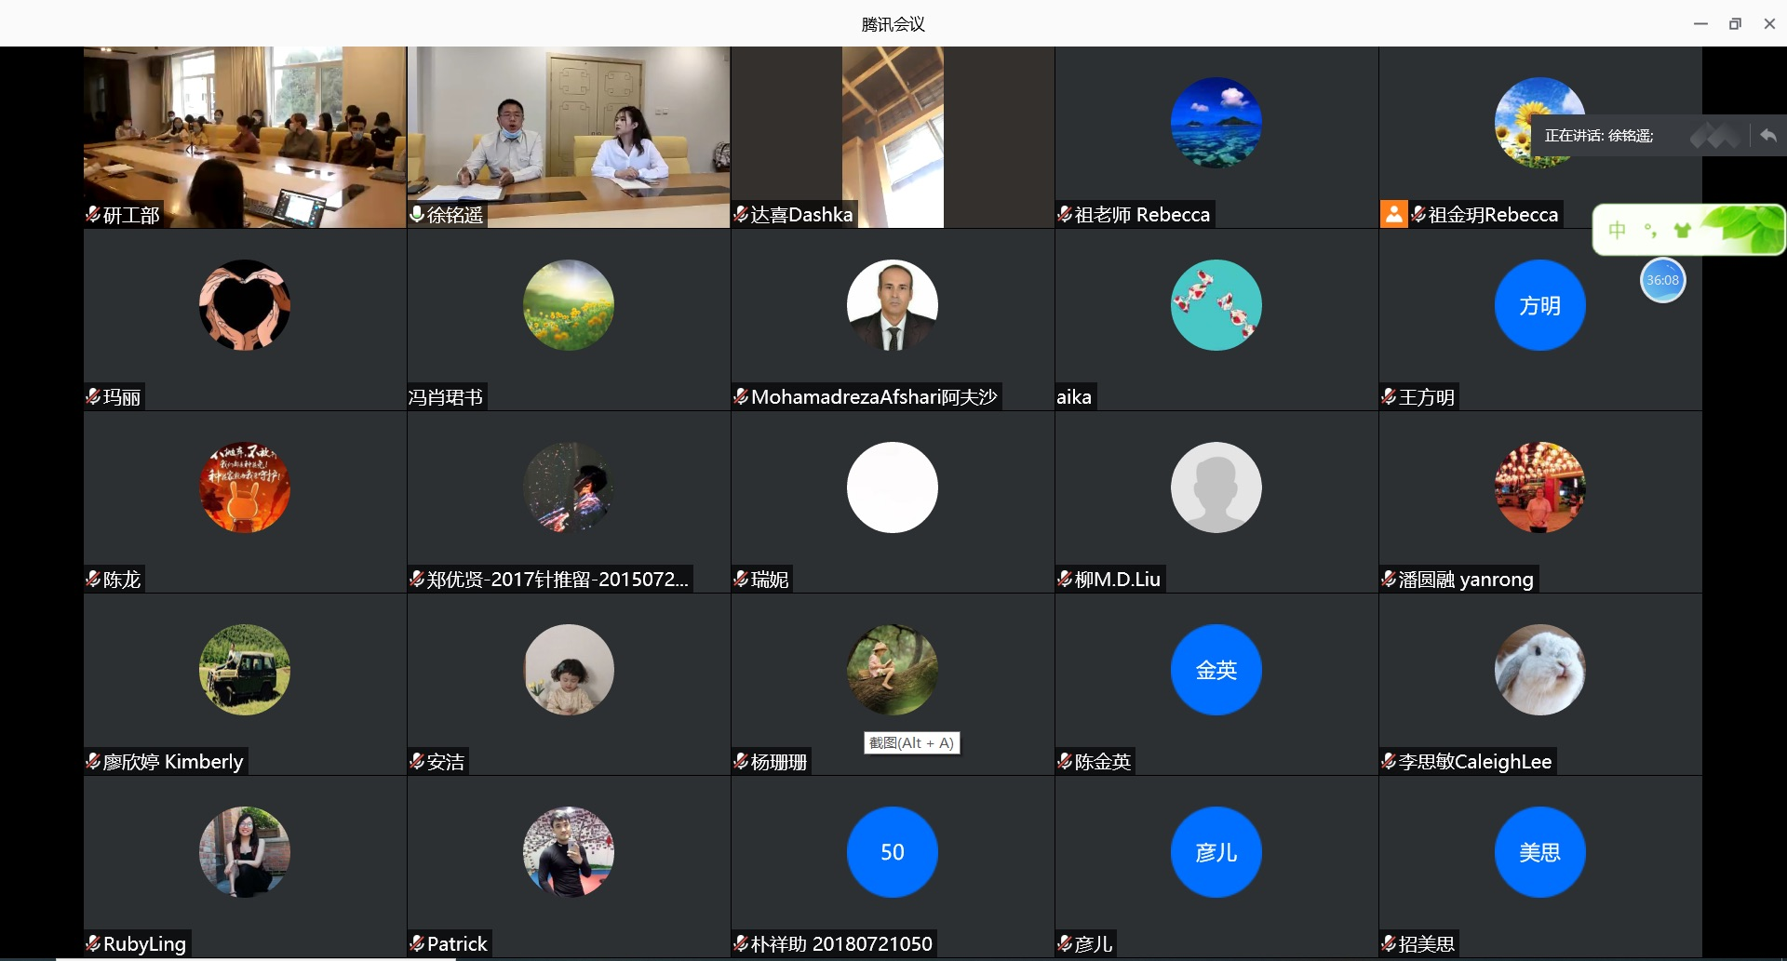
Task: Click muted mic icon beside 达喜Dashka
Action: pyautogui.click(x=741, y=215)
